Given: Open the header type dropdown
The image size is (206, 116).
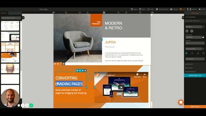Looking at the screenshot, I should pyautogui.click(x=195, y=27).
